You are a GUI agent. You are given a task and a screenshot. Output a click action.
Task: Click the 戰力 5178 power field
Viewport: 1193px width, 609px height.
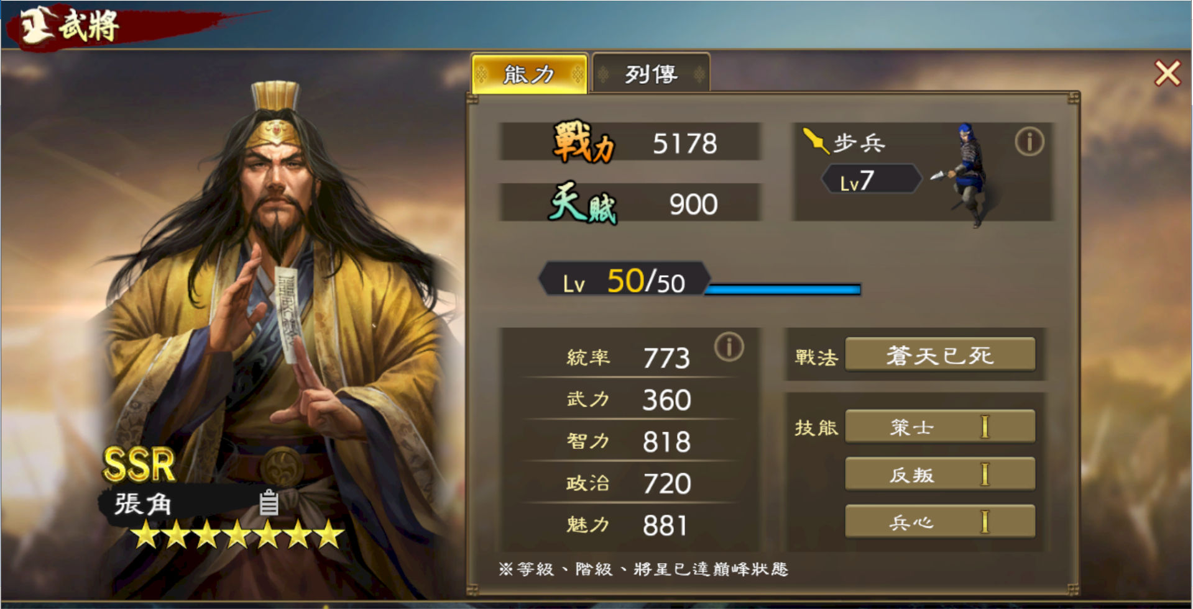tap(630, 142)
